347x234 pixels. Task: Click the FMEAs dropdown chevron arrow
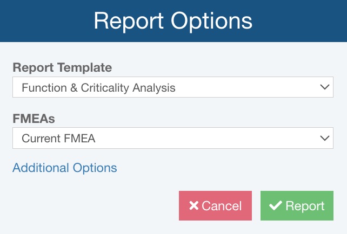tap(324, 138)
